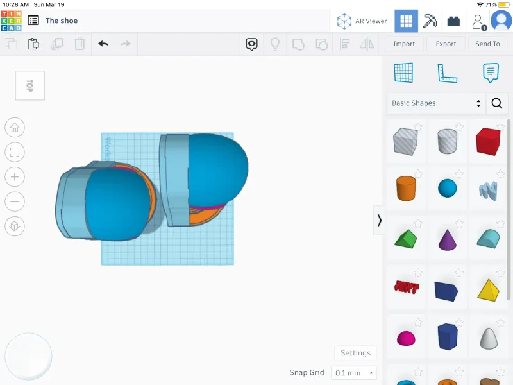Click the Export button
513x385 pixels.
click(x=446, y=44)
